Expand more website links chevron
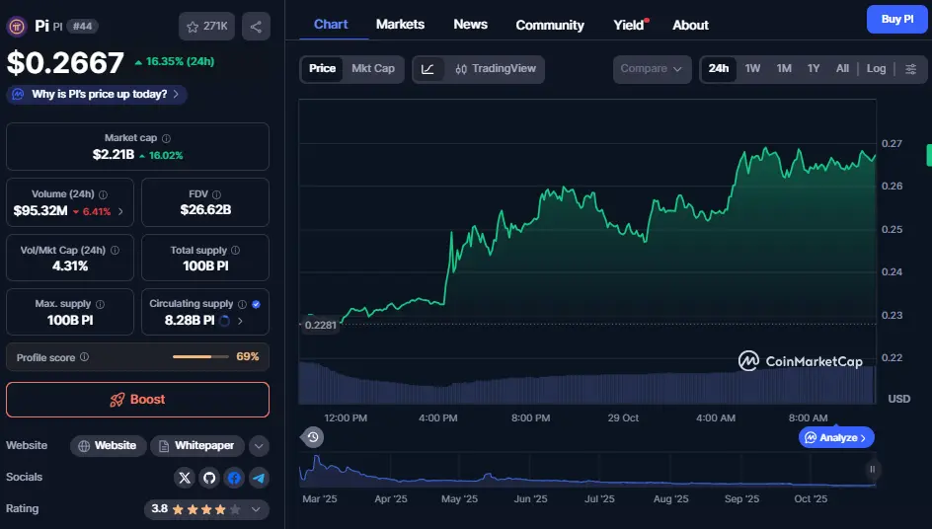932x529 pixels. pyautogui.click(x=259, y=446)
